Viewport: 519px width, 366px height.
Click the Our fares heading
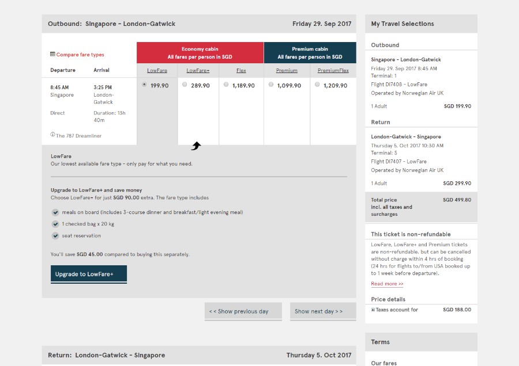tap(383, 363)
